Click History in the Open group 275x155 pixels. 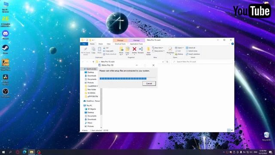point(179,54)
